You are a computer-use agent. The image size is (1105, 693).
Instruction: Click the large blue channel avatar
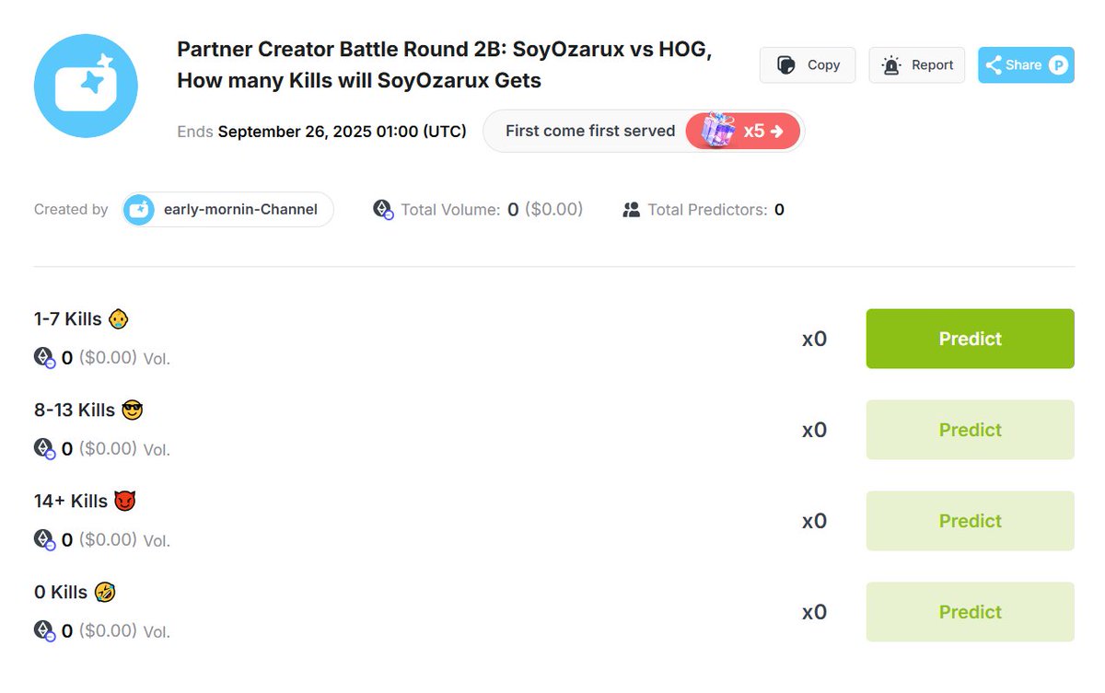86,86
